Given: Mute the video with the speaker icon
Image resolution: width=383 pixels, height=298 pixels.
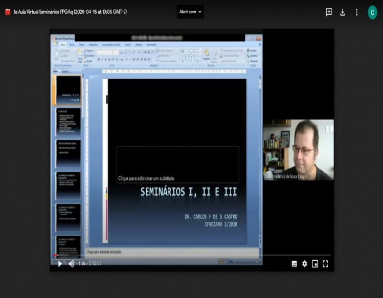Looking at the screenshot, I should click(72, 264).
